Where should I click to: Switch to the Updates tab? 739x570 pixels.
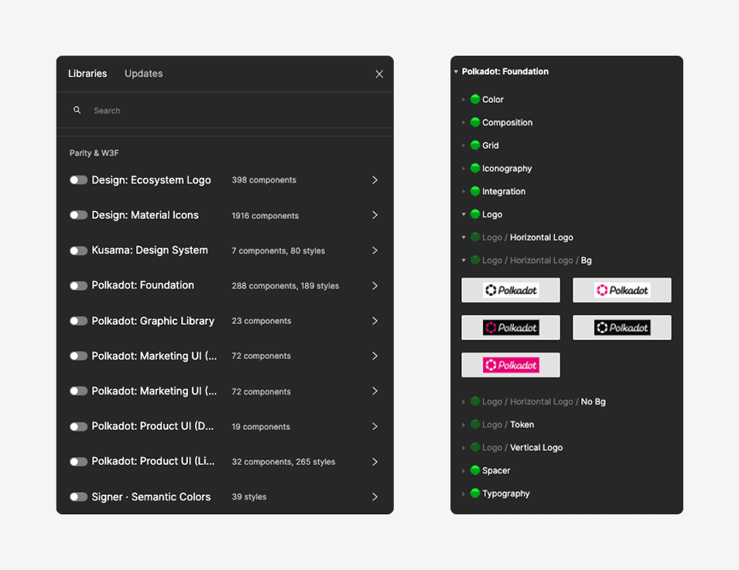(x=143, y=73)
